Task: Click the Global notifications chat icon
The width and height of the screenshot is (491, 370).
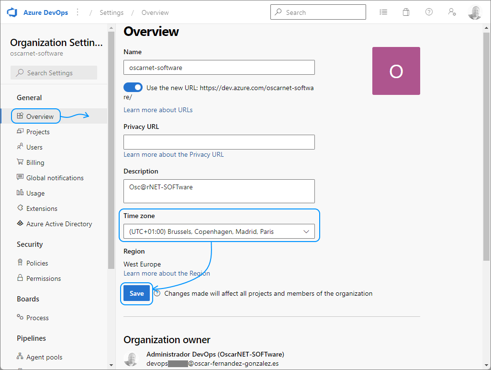Action: [x=20, y=177]
